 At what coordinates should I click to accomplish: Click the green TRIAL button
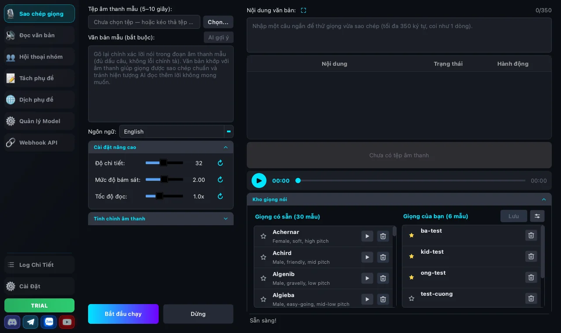point(39,305)
